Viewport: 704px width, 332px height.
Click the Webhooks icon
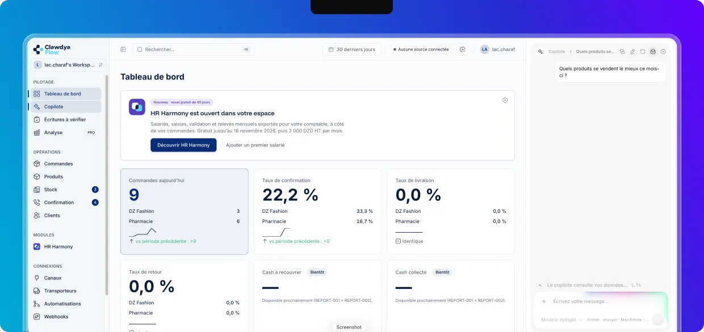pos(37,317)
